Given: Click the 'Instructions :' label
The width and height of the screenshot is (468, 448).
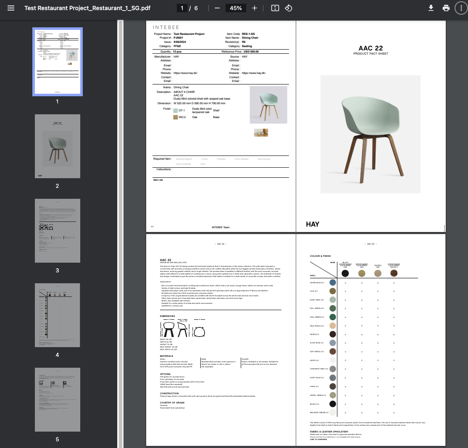Looking at the screenshot, I should point(164,169).
